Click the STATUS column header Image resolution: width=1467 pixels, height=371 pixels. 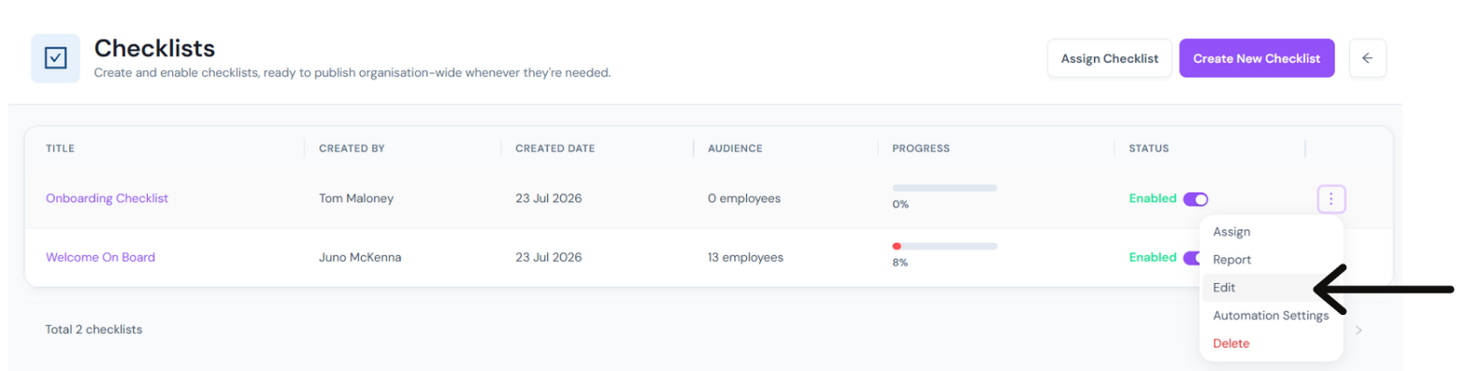1148,149
